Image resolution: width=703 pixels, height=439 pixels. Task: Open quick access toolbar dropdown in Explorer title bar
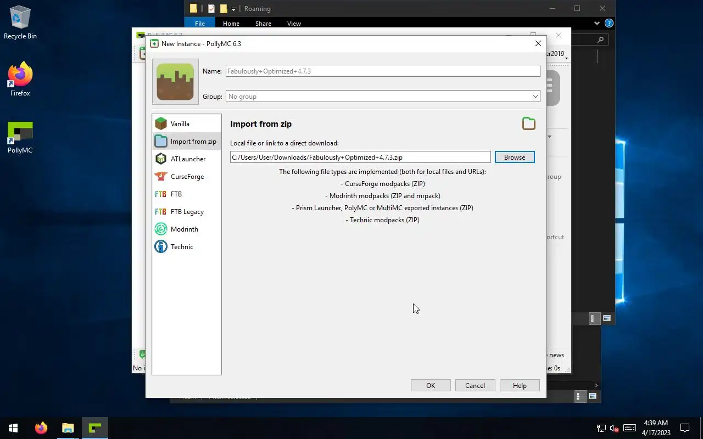[233, 9]
